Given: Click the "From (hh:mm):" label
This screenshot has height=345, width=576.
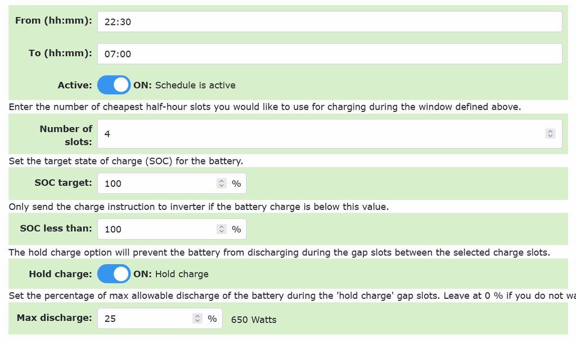Looking at the screenshot, I should pyautogui.click(x=53, y=20).
